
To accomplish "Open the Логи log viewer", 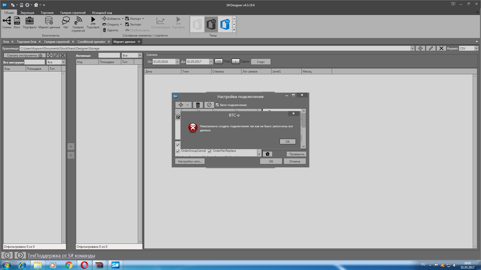I will (17, 23).
